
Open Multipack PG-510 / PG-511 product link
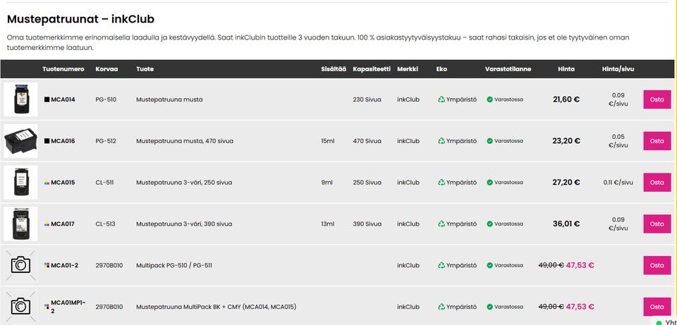[174, 265]
